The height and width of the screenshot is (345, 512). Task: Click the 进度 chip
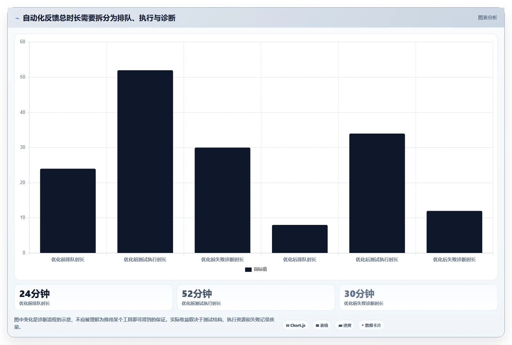(x=345, y=325)
